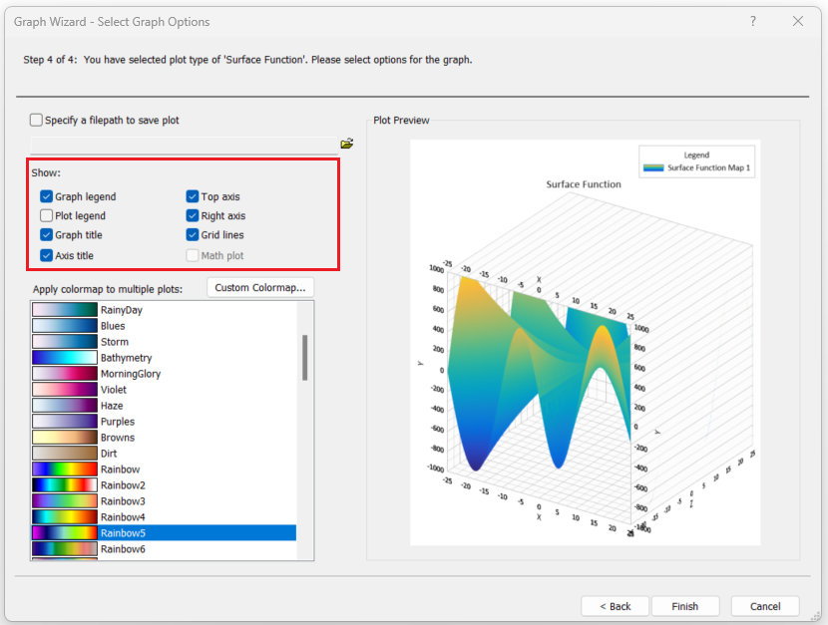
Task: Toggle the Graph title checkbox
Action: [x=47, y=235]
